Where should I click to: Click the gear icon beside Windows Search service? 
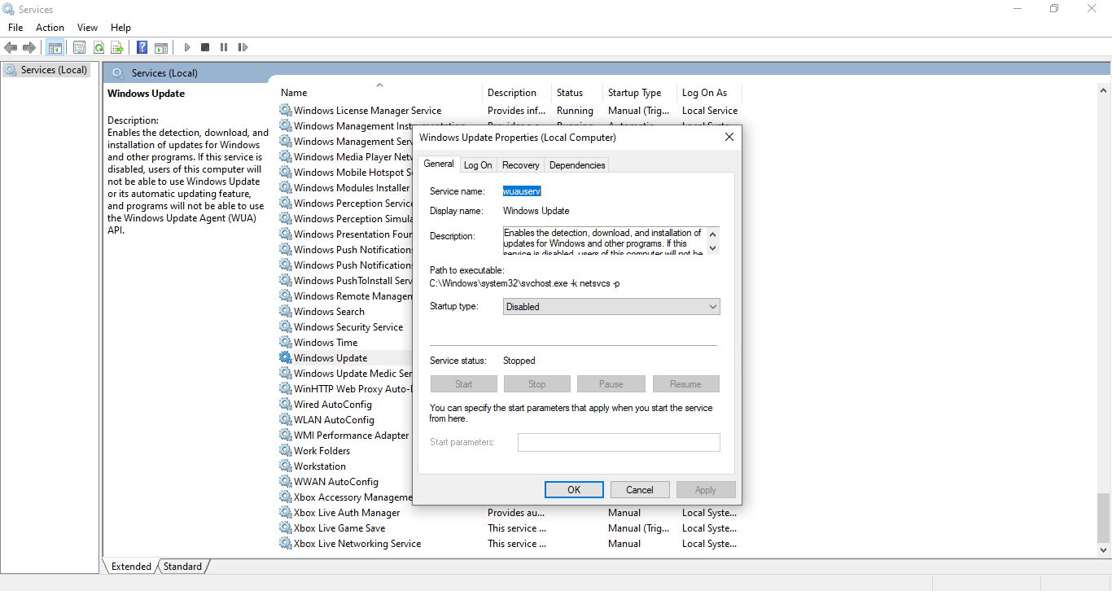(x=286, y=311)
